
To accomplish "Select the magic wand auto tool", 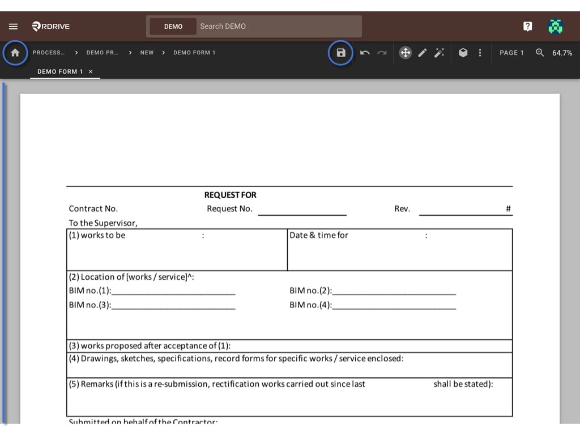I will click(x=439, y=53).
